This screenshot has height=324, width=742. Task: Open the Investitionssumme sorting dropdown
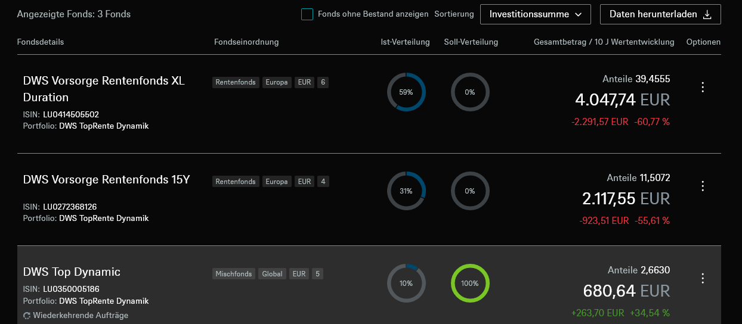point(535,14)
